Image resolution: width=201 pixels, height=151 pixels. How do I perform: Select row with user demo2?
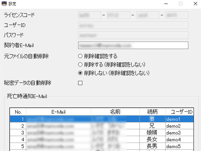pos(102,126)
